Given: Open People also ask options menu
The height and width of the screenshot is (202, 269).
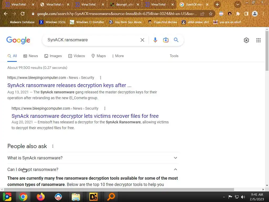Looking at the screenshot, I should (53, 146).
